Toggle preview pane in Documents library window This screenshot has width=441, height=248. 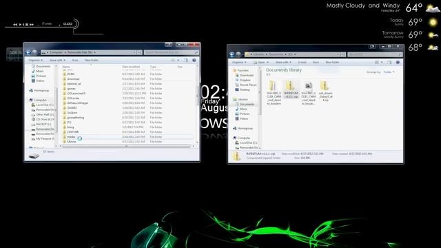point(389,62)
